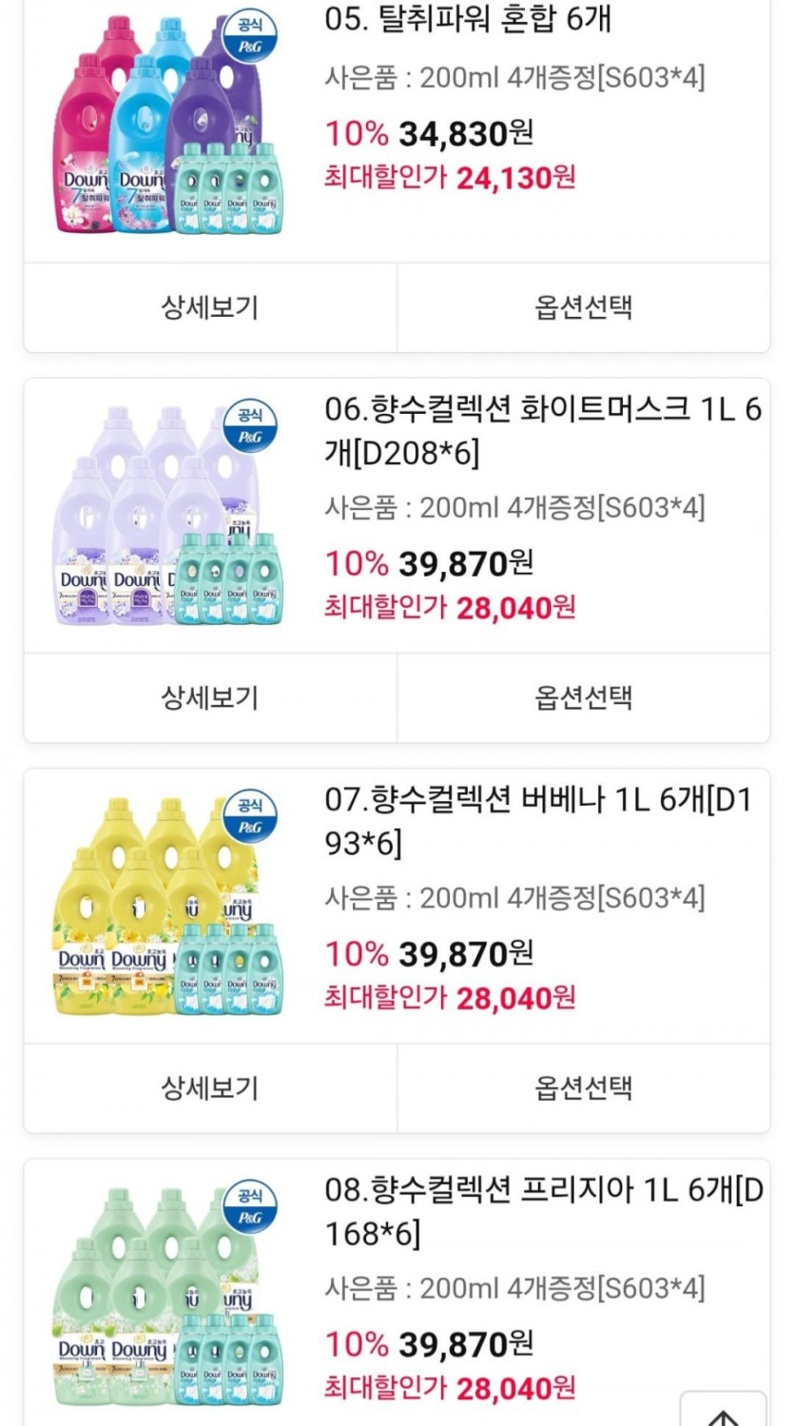Click P&G official badge on item 06

click(249, 425)
